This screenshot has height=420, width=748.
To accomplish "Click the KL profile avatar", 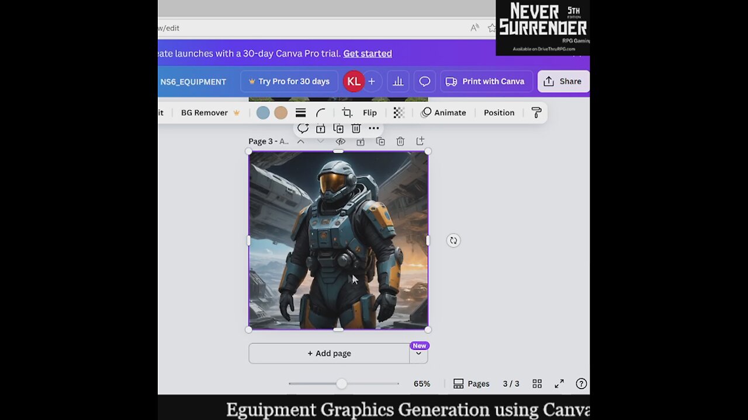I will (x=354, y=82).
